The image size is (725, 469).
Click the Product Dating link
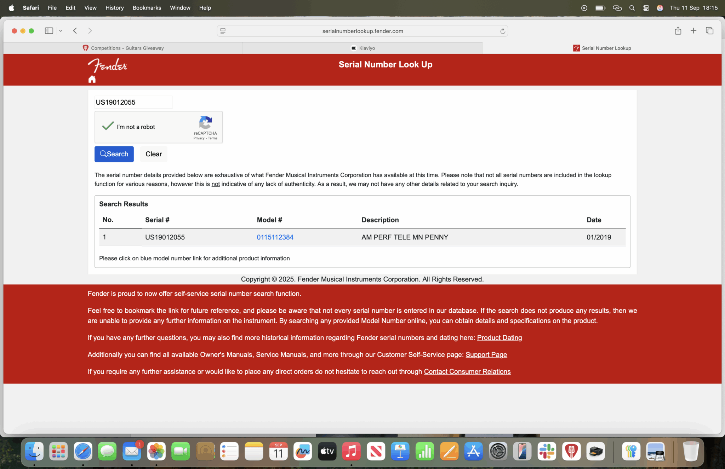click(499, 338)
